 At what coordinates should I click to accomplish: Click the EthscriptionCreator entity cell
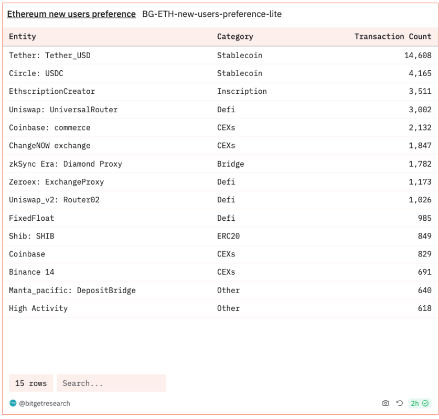pos(52,91)
